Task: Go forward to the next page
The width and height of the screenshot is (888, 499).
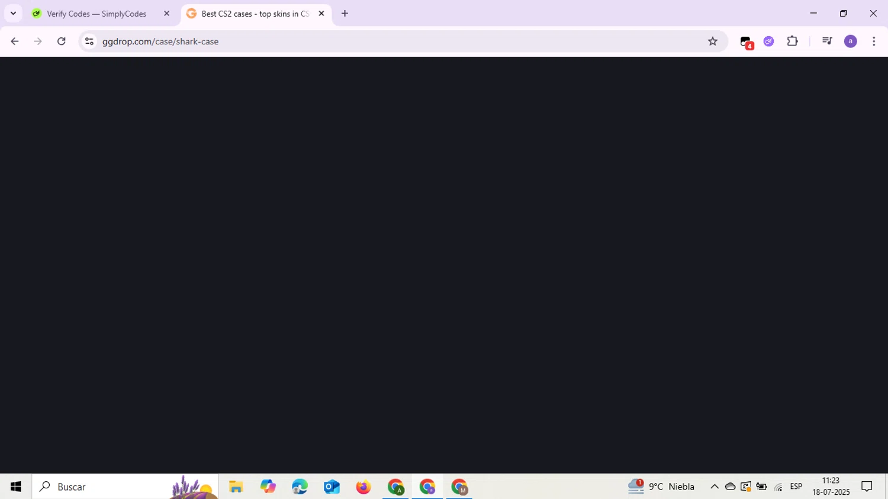Action: point(38,41)
